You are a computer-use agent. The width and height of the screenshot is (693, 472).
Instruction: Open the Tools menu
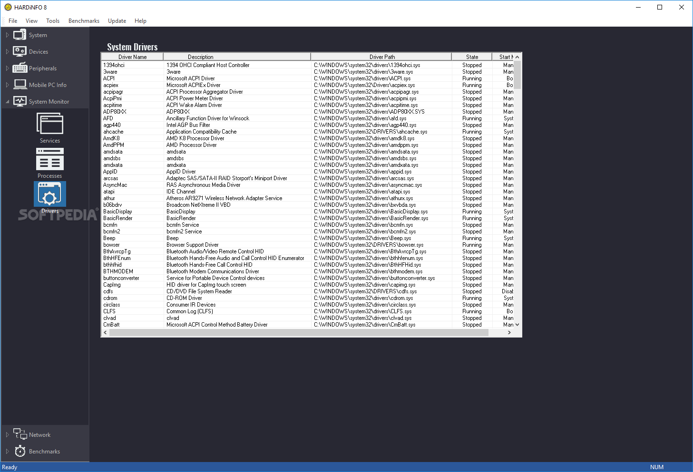(53, 21)
